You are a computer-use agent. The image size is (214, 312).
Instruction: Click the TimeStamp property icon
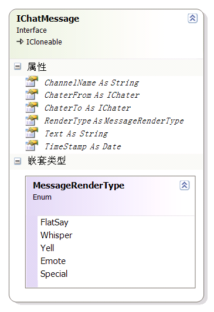[x=32, y=146]
